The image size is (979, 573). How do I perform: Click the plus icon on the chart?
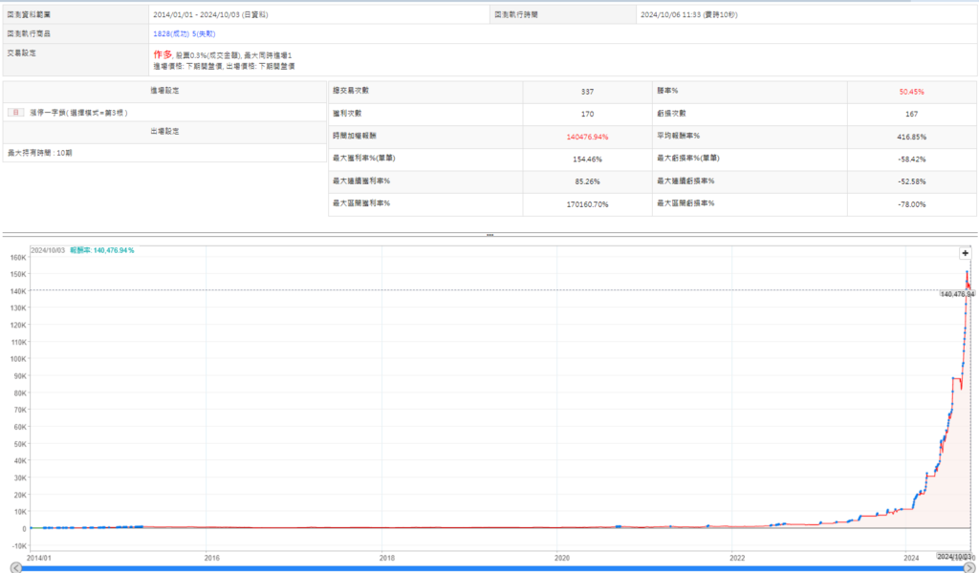click(965, 253)
